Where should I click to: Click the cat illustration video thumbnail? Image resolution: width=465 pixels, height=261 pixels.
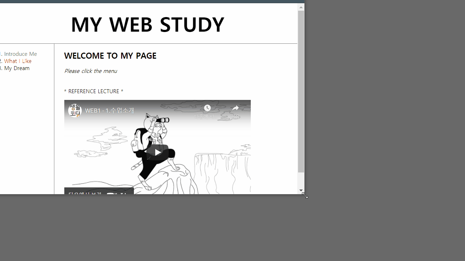click(x=157, y=147)
